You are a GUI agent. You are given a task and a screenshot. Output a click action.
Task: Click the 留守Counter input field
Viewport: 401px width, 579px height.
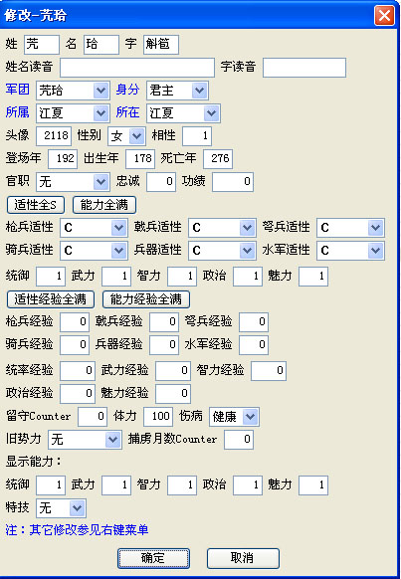[x=93, y=417]
